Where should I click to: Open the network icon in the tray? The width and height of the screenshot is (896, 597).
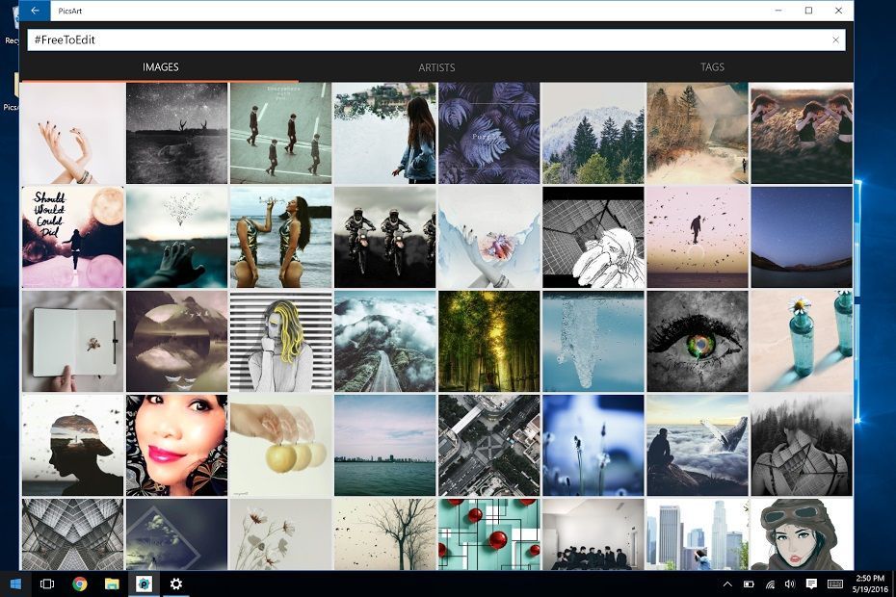click(x=770, y=584)
